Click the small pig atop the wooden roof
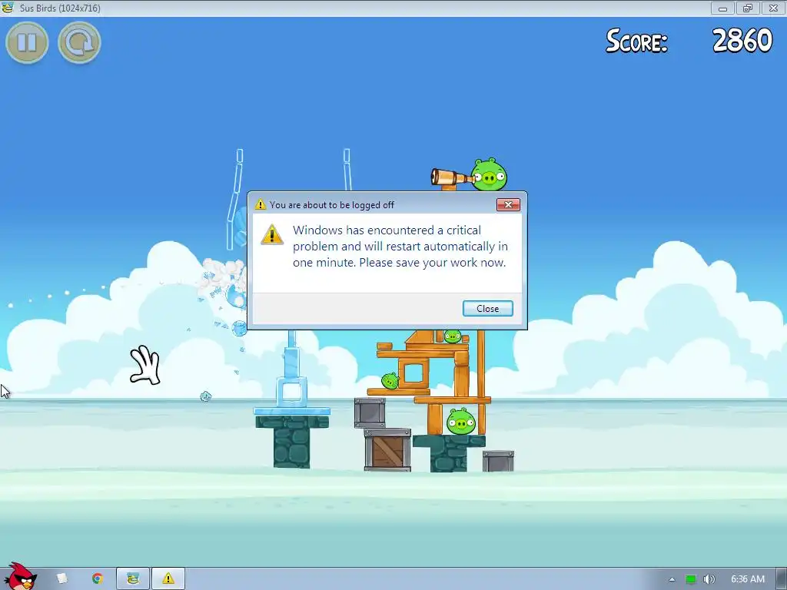 (453, 336)
